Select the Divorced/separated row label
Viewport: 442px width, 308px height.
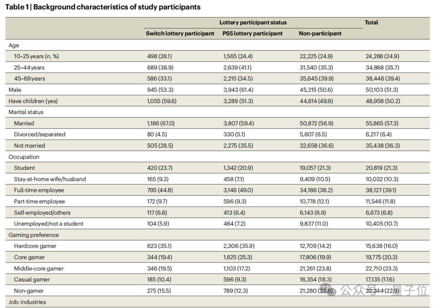tap(40, 135)
